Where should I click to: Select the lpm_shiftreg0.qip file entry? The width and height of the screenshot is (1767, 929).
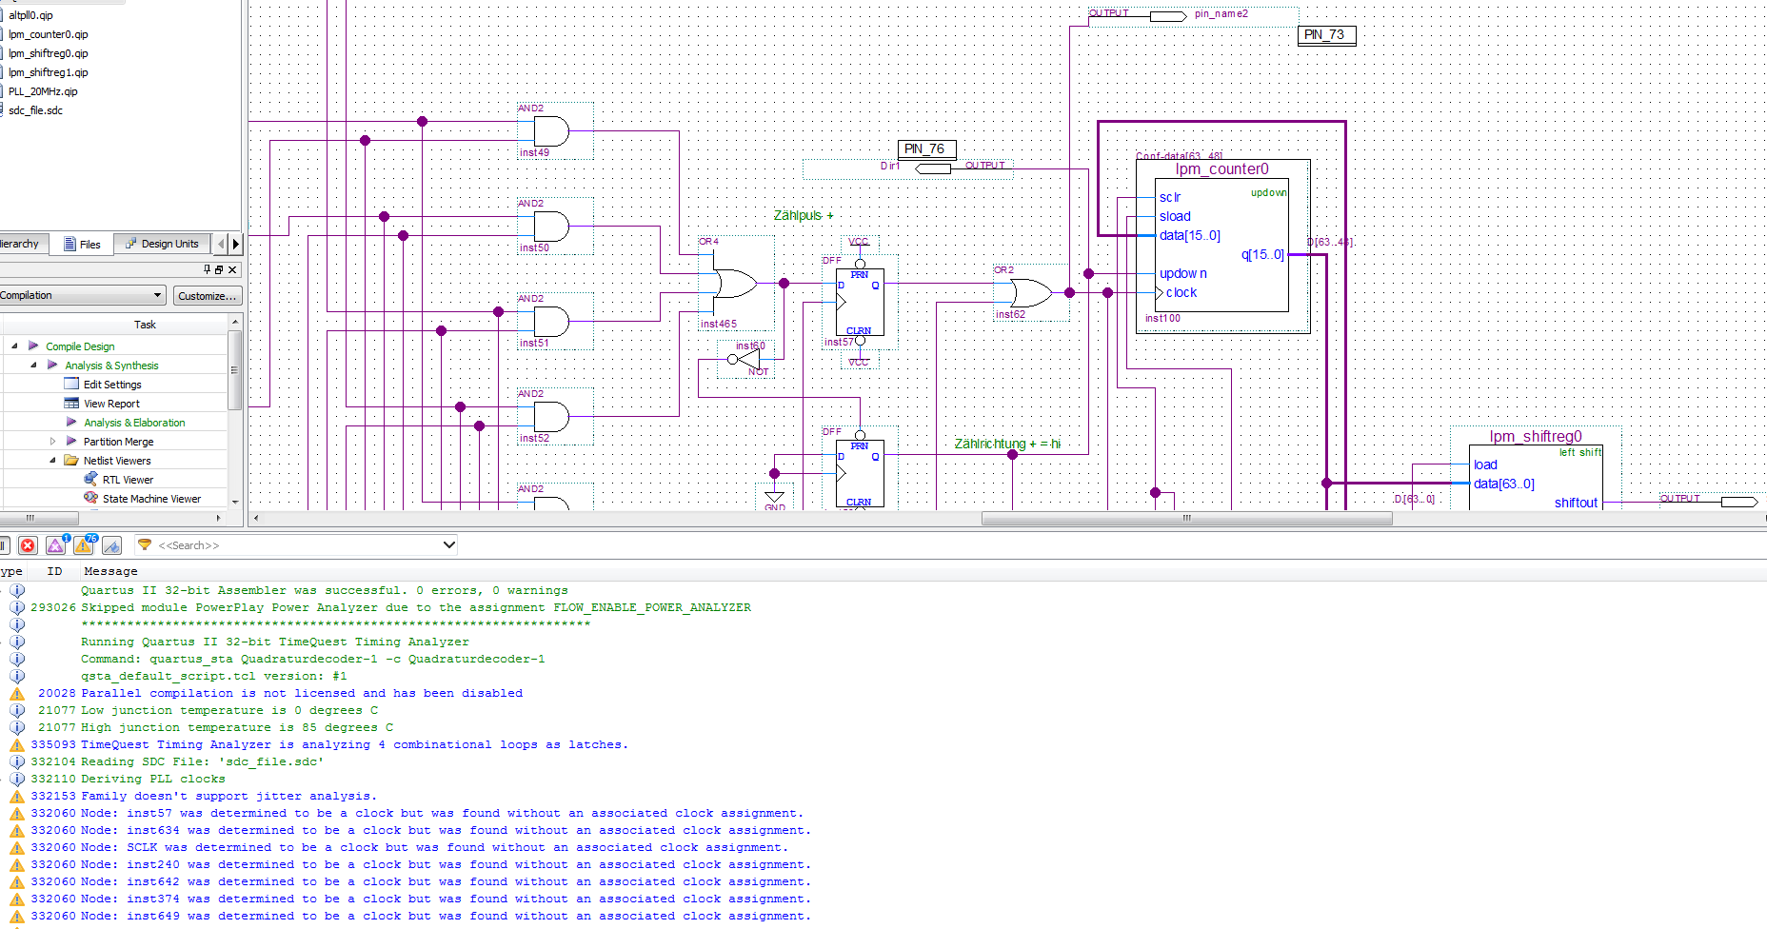(48, 53)
